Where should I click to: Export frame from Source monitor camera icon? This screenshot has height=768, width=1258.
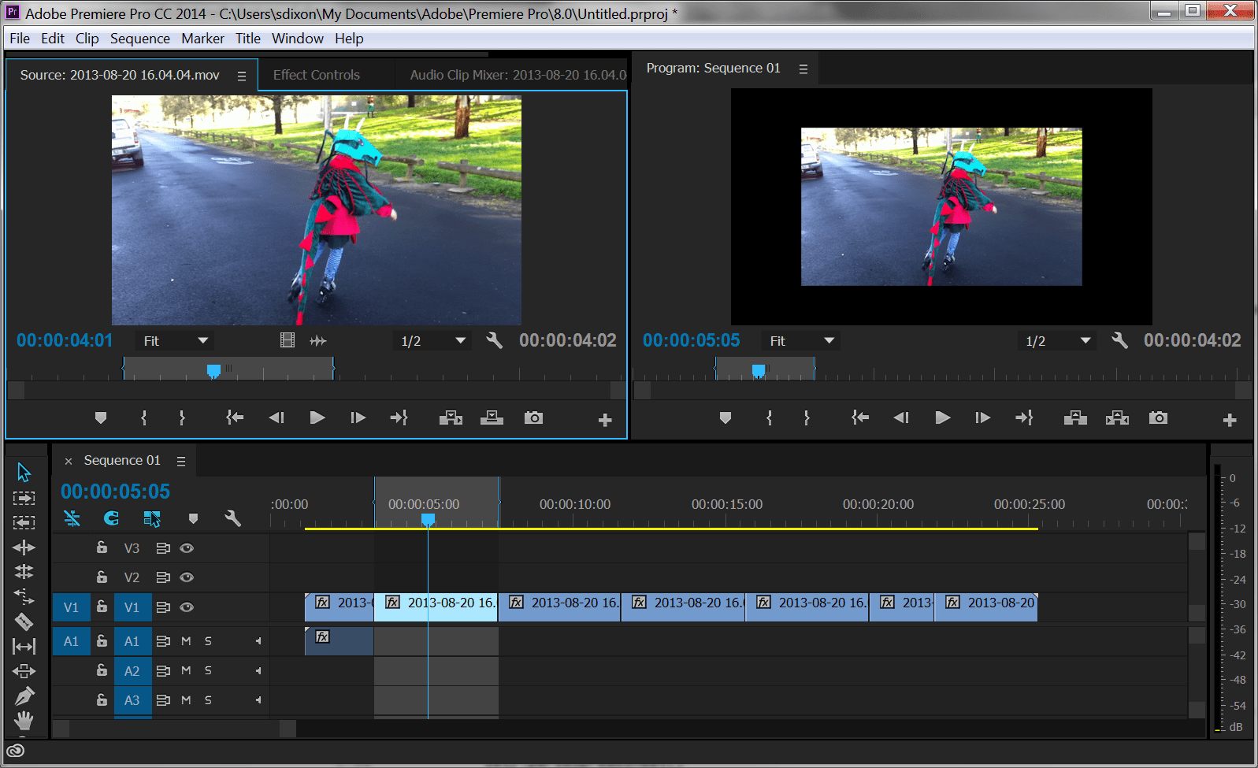click(x=533, y=417)
